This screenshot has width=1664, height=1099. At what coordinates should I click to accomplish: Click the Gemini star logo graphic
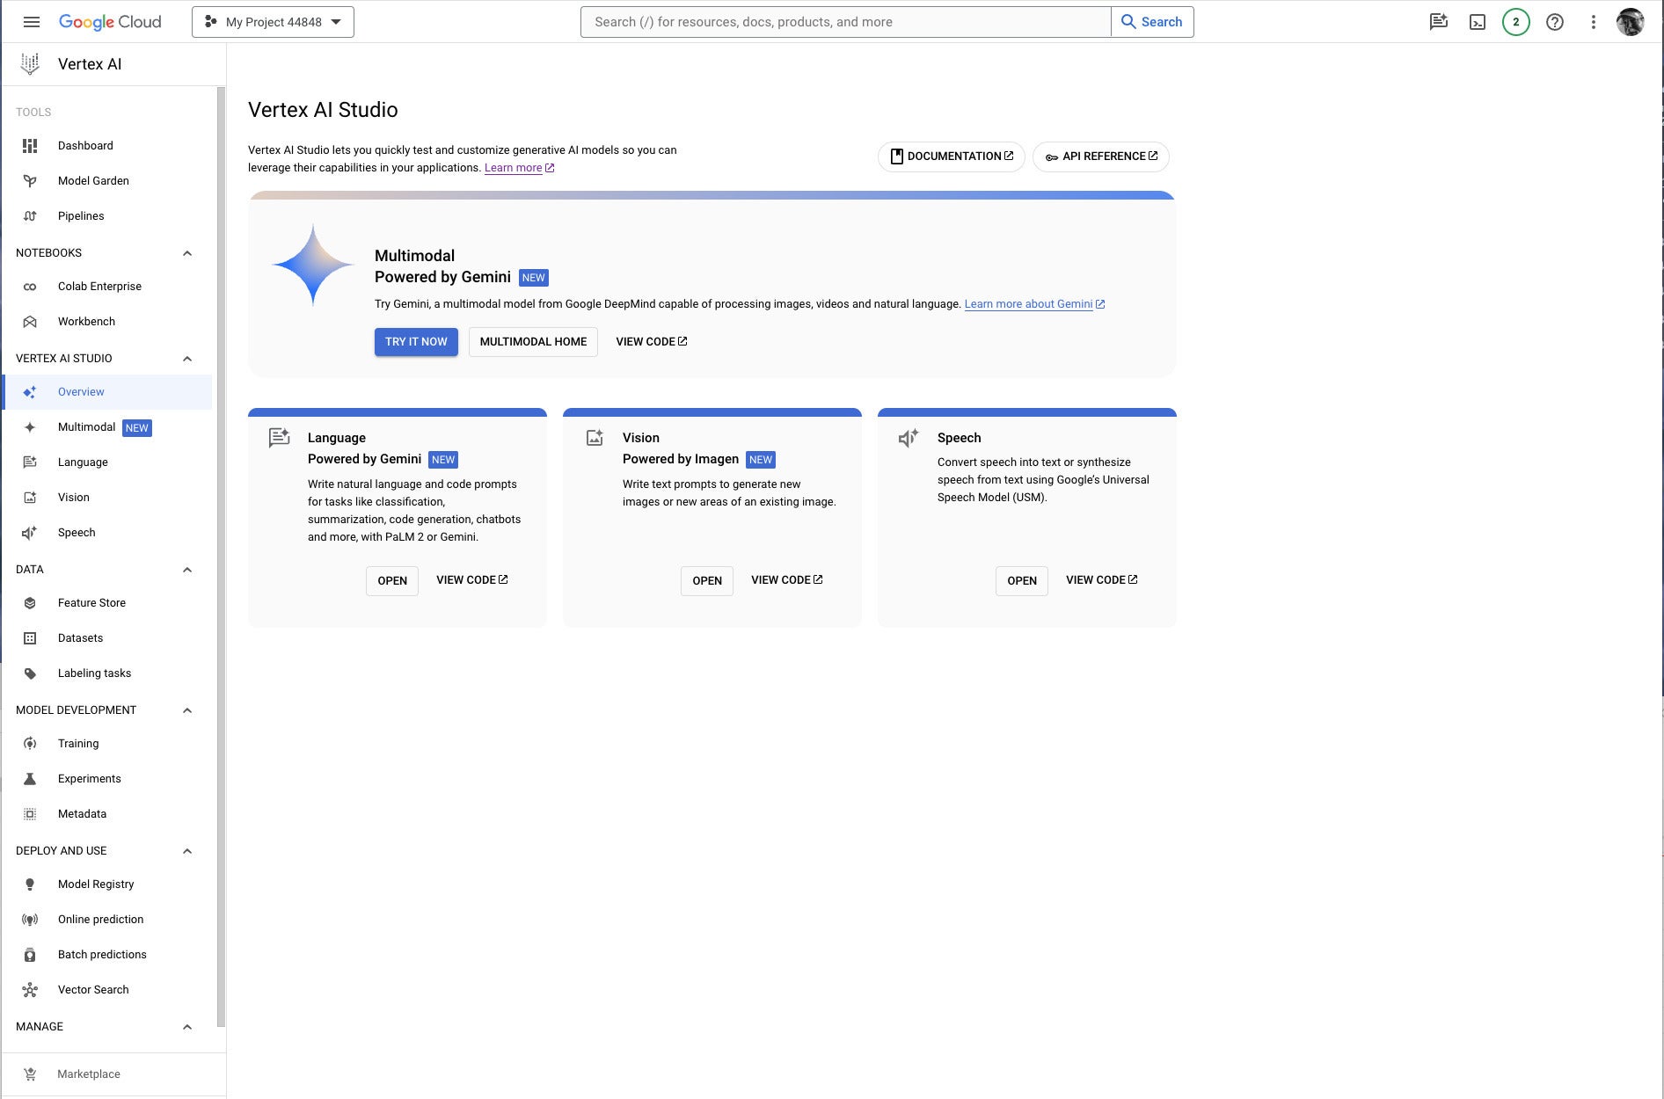click(313, 265)
